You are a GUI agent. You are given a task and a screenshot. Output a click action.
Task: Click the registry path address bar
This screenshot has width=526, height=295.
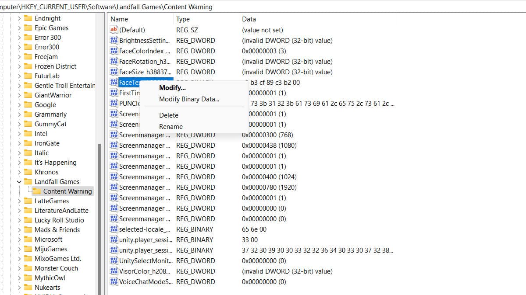point(263,7)
